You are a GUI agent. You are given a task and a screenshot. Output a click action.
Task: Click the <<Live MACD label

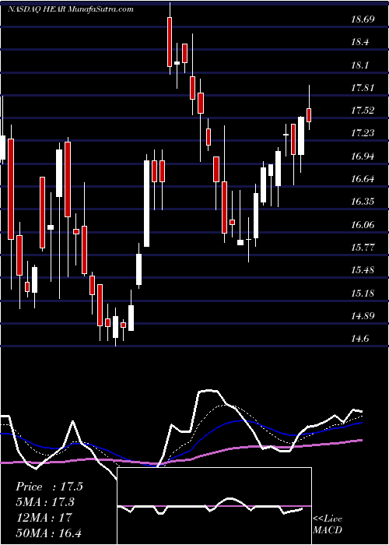pos(328,525)
